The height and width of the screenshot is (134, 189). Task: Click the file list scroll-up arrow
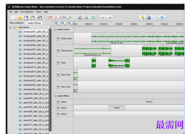pos(50,27)
